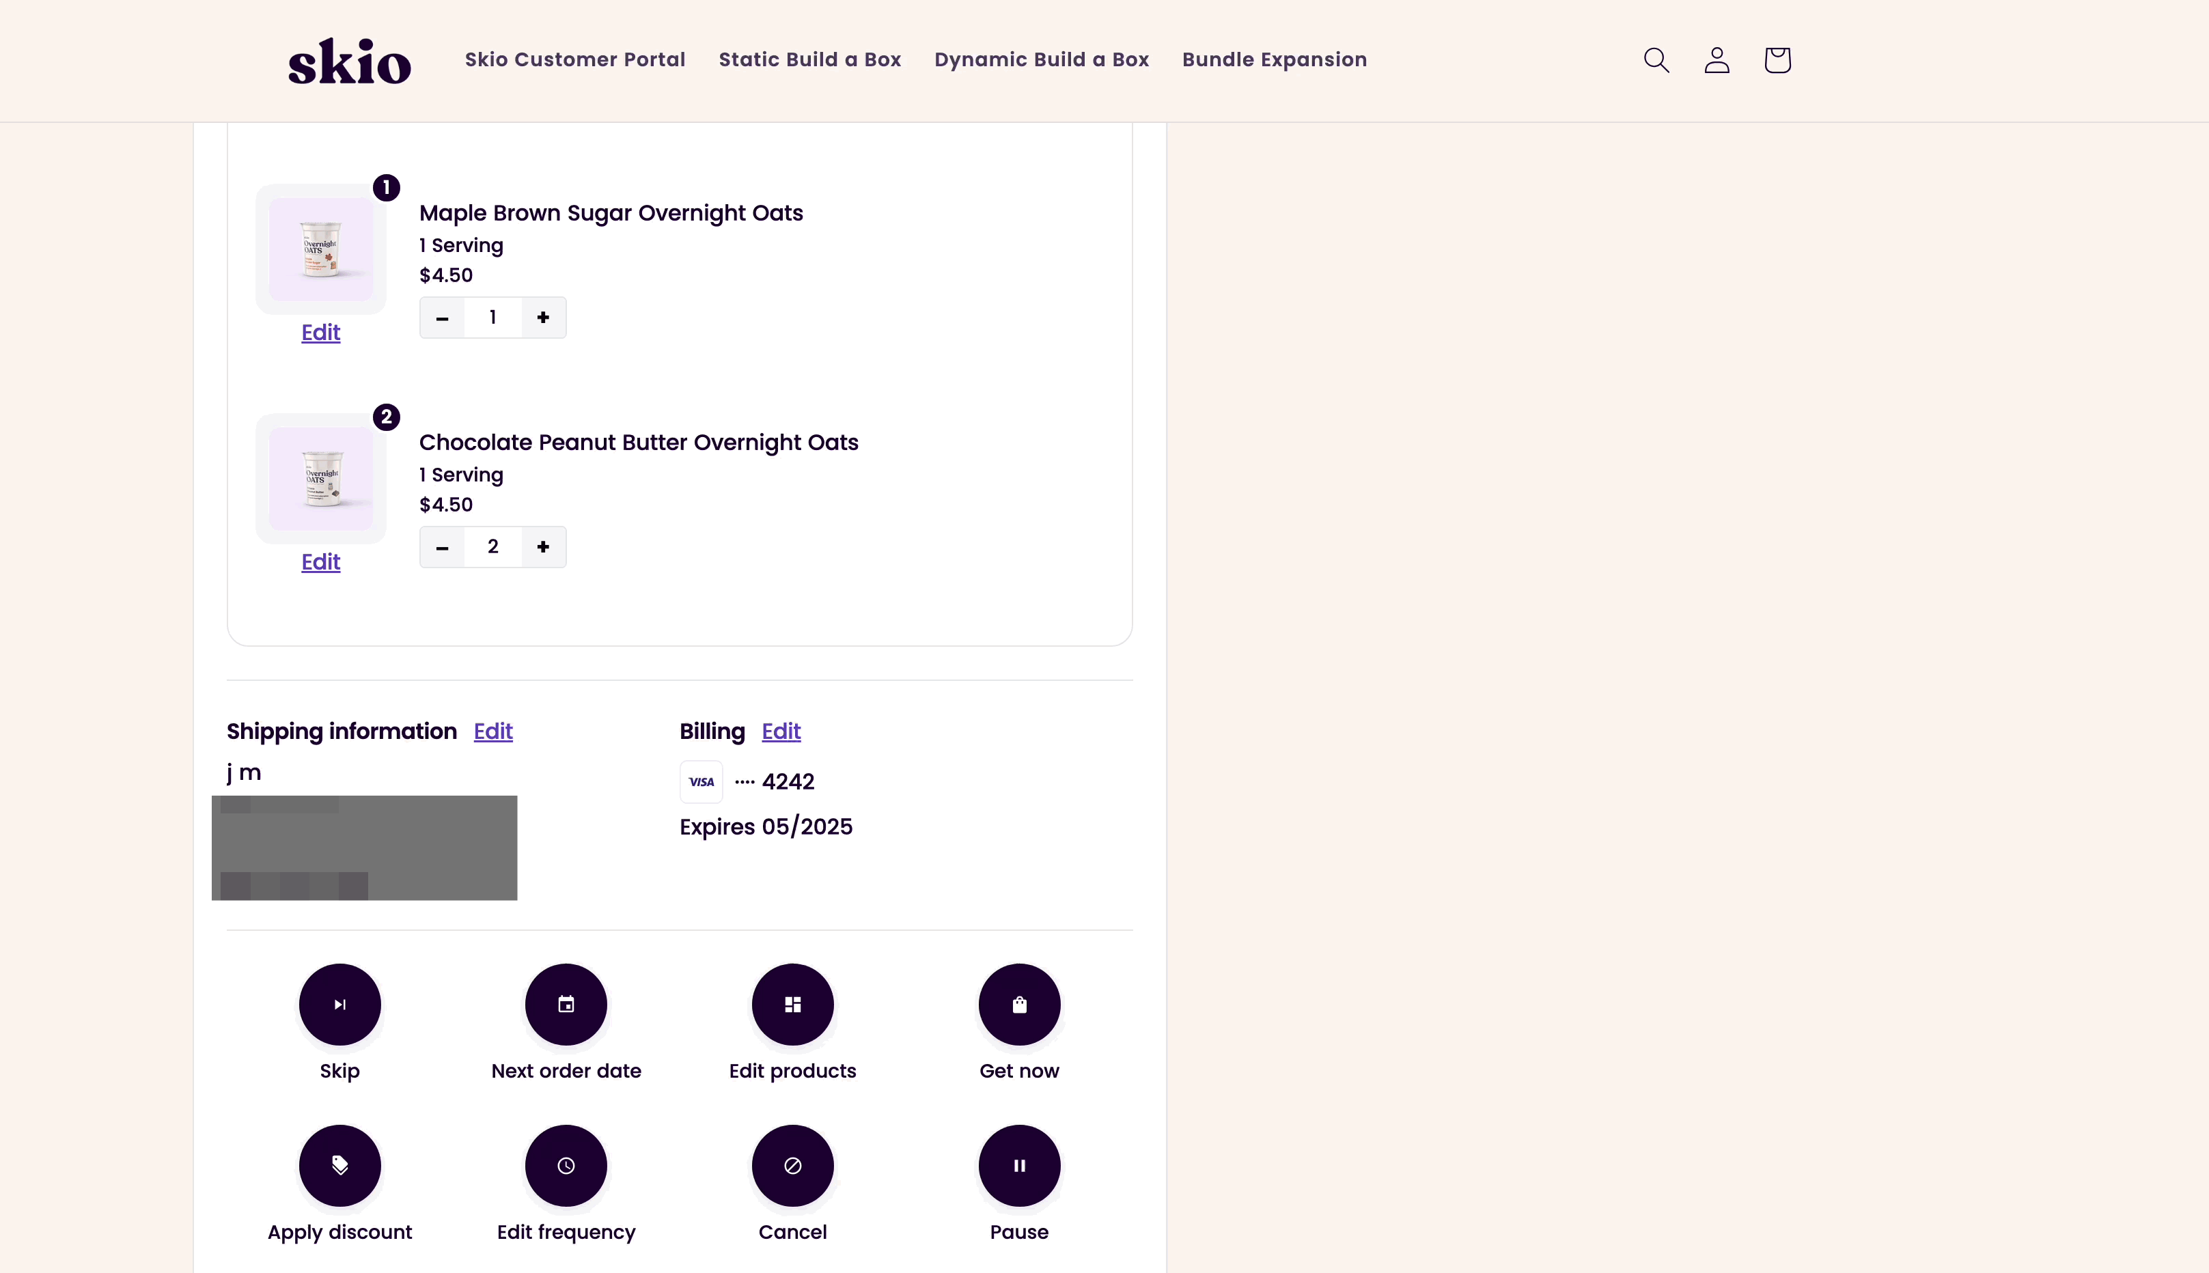
Task: Click the Edit products label text
Action: 792,1072
